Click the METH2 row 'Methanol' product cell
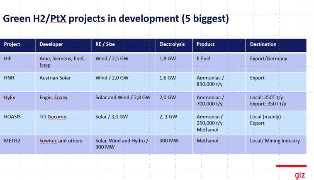The width and height of the screenshot is (314, 180). [219, 145]
